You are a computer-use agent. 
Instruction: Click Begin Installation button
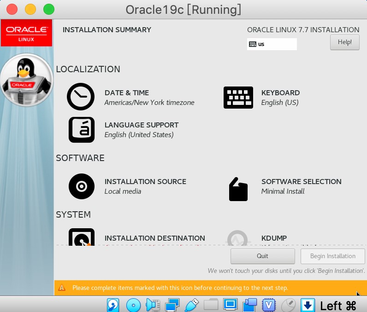tap(332, 256)
